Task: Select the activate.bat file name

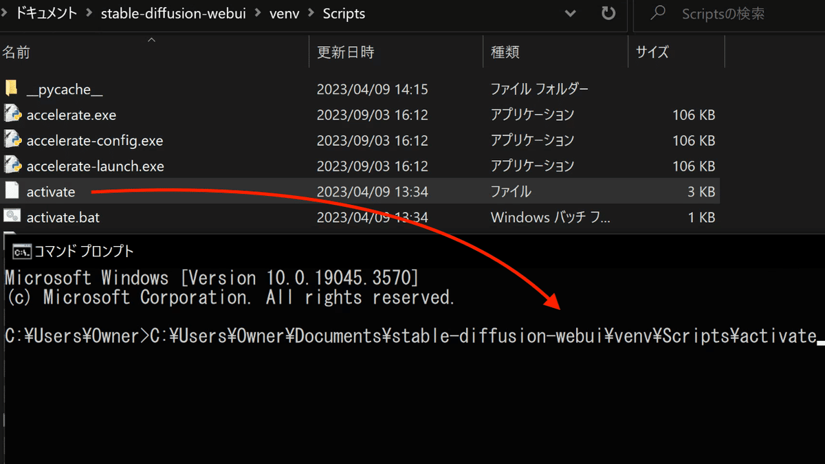Action: click(63, 217)
